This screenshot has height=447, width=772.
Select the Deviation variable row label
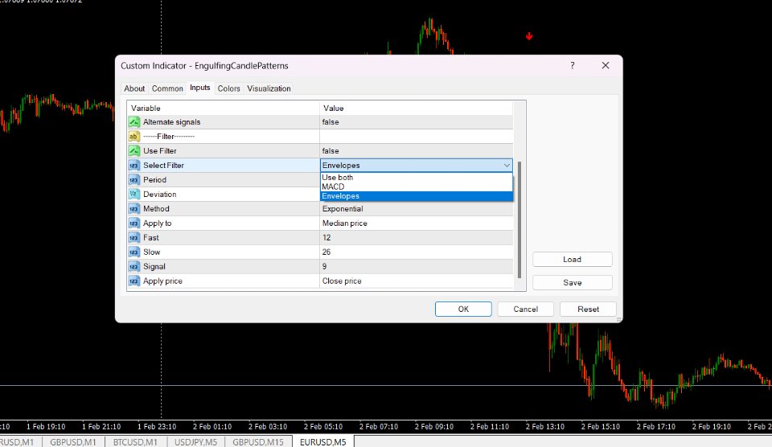tap(159, 194)
